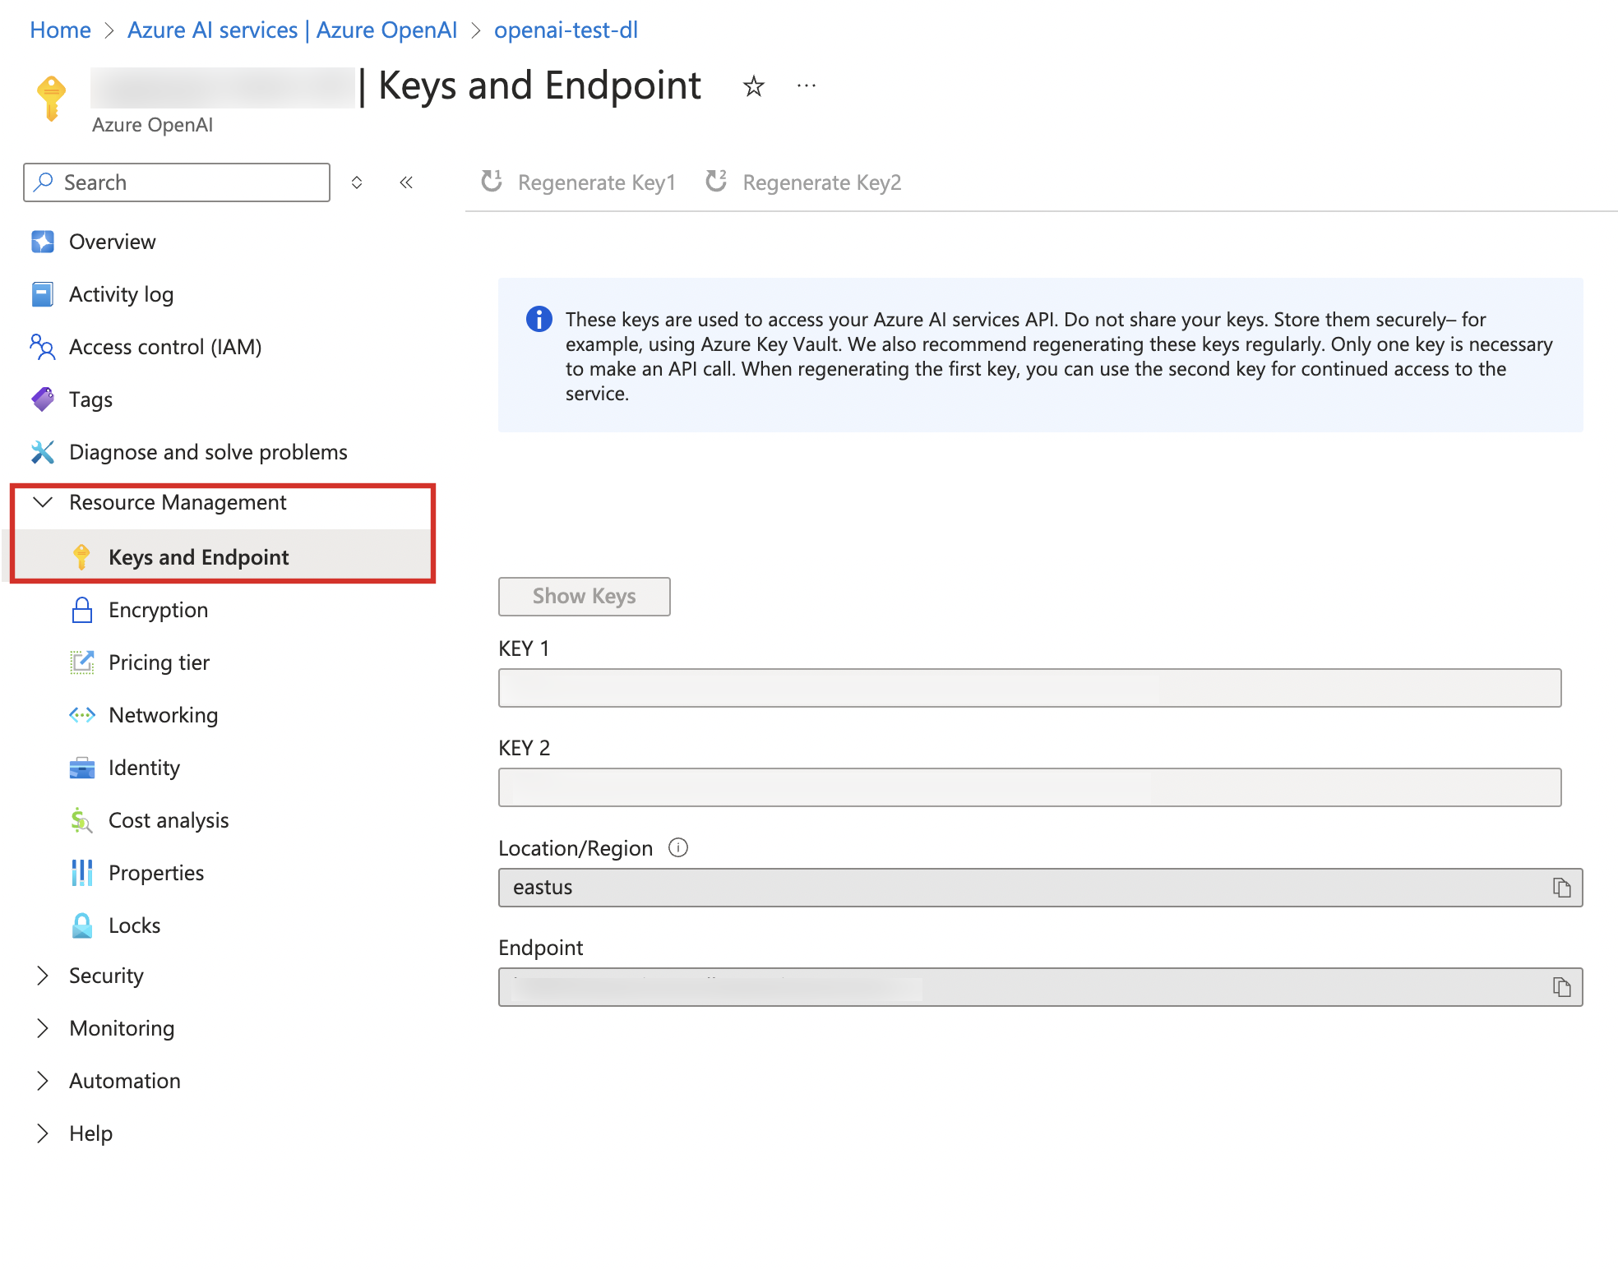Screen dimensions: 1618x1269
Task: Click the Show Keys button
Action: [585, 597]
